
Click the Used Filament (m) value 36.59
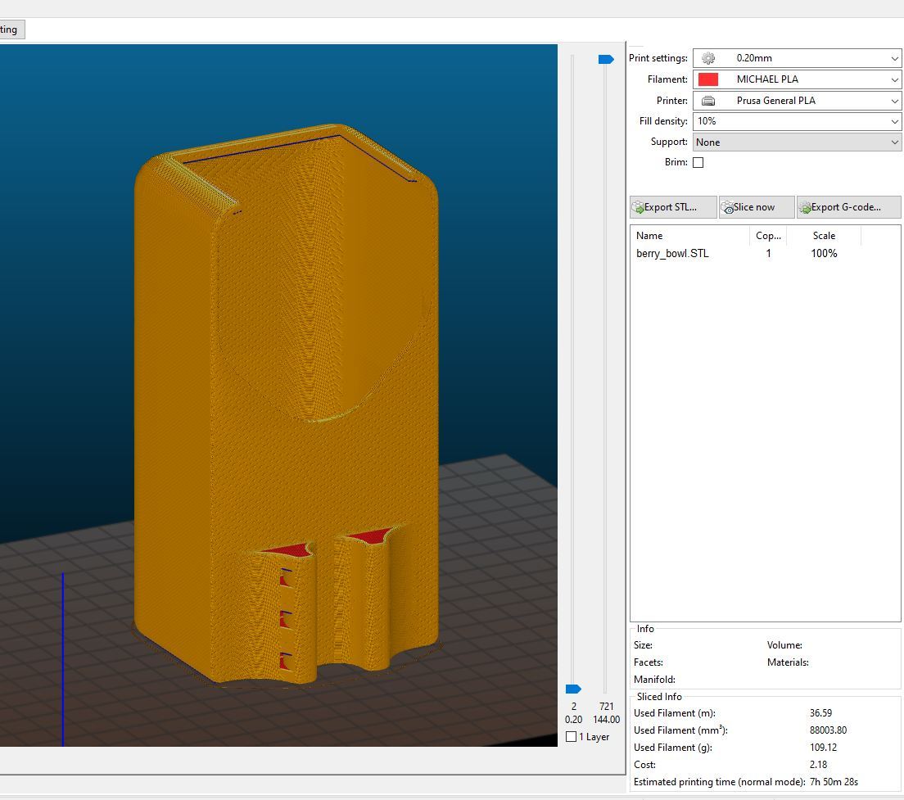tap(820, 713)
